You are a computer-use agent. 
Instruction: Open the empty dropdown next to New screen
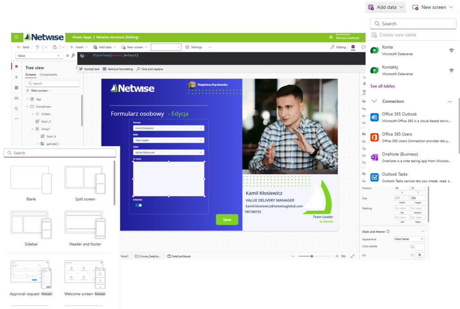tap(166, 47)
